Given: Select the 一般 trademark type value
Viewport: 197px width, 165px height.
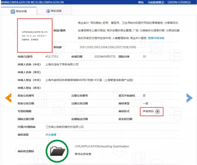Looking at the screenshot, I should [x=145, y=104].
